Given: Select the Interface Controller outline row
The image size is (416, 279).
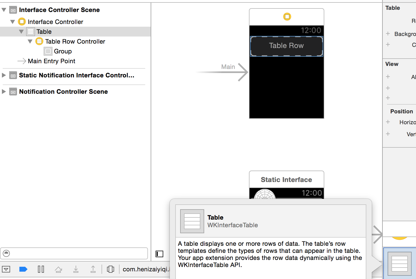Looking at the screenshot, I should click(55, 22).
